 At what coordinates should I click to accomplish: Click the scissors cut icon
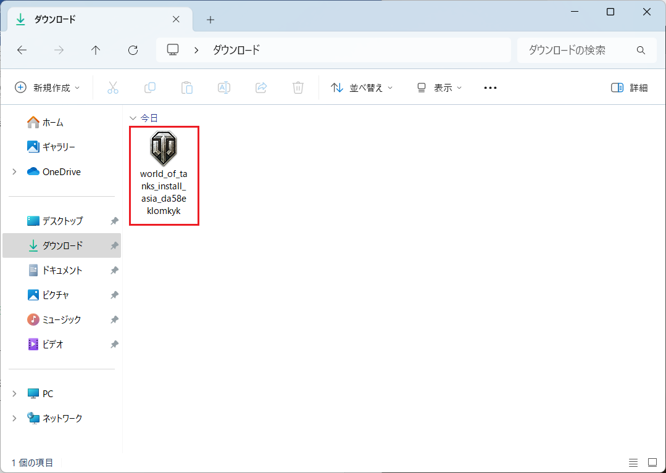coord(112,88)
